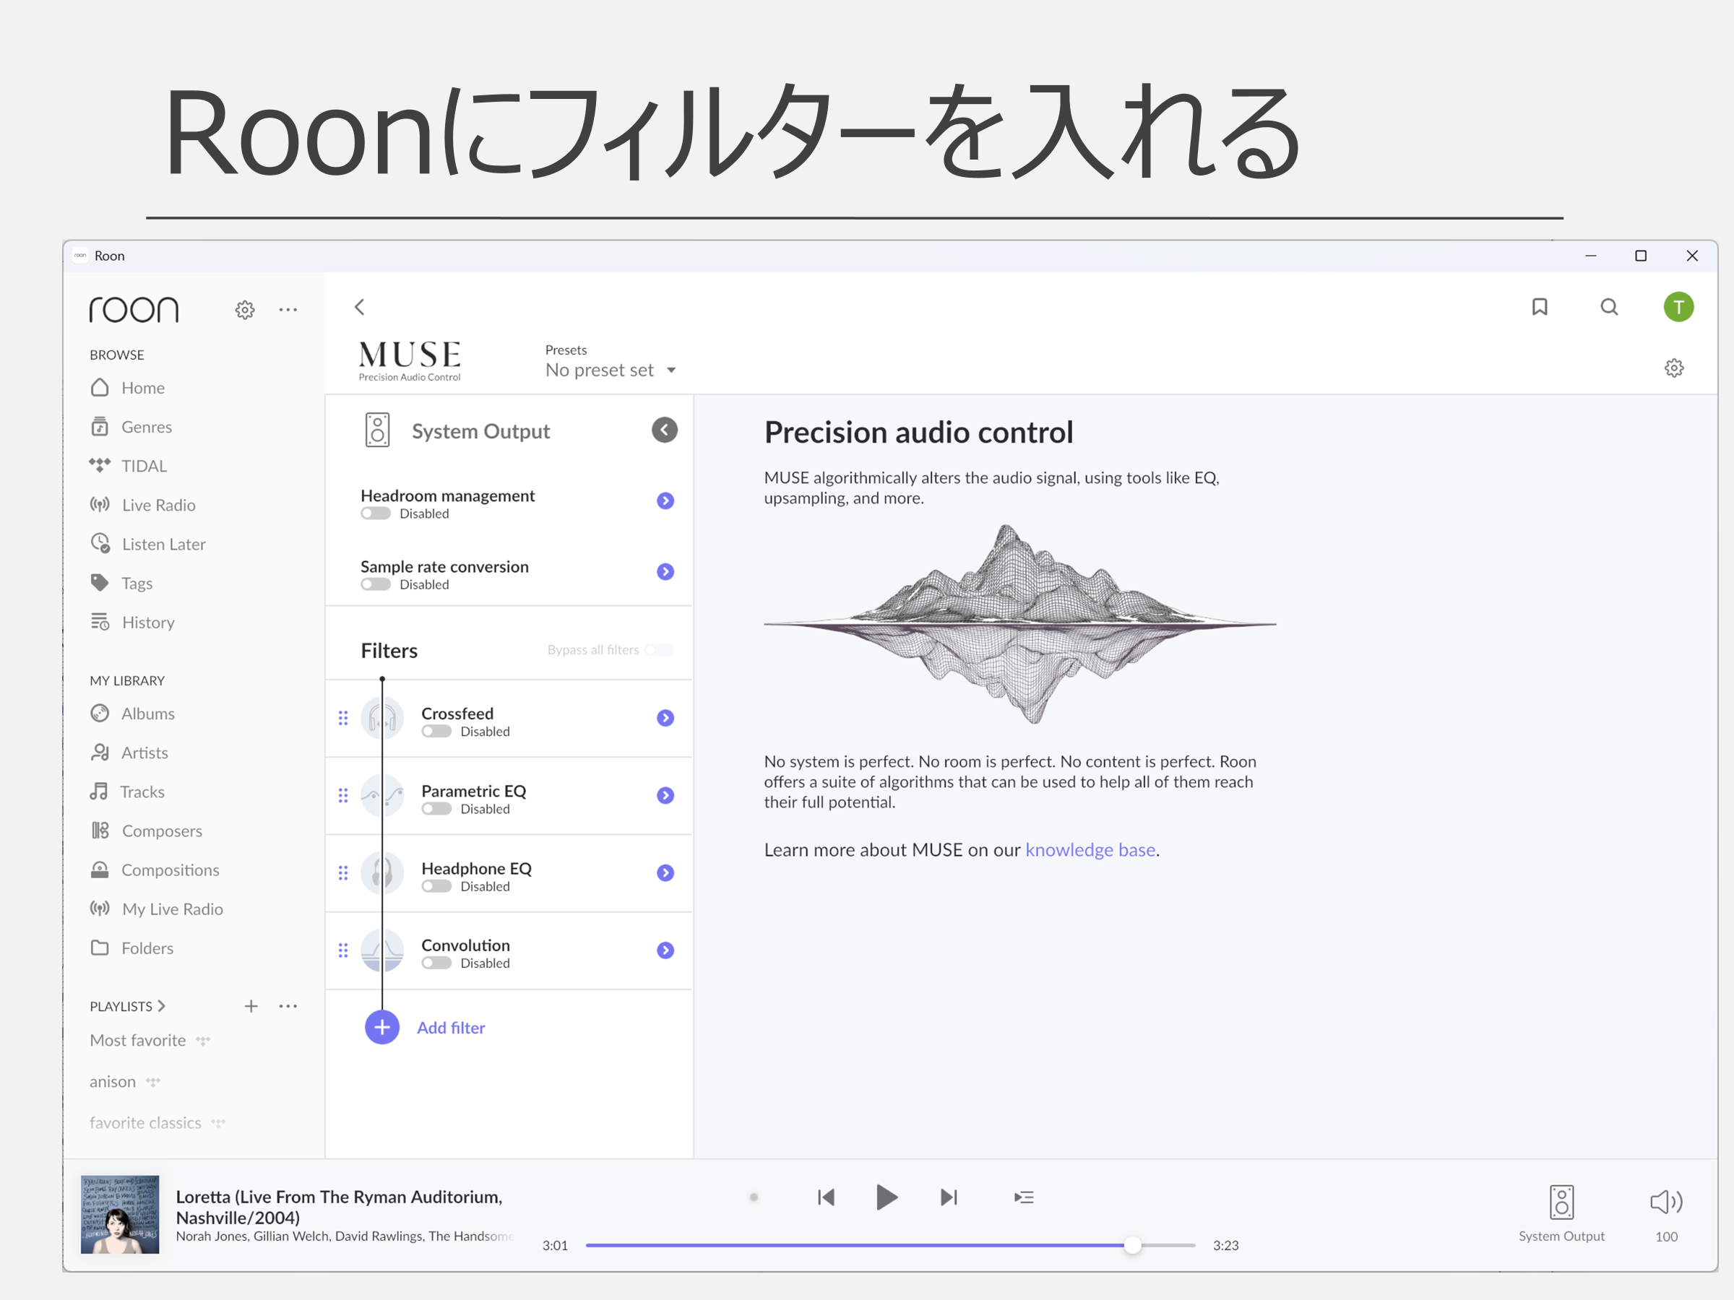1734x1300 pixels.
Task: Turn on the Parametric EQ toggle
Action: [436, 810]
